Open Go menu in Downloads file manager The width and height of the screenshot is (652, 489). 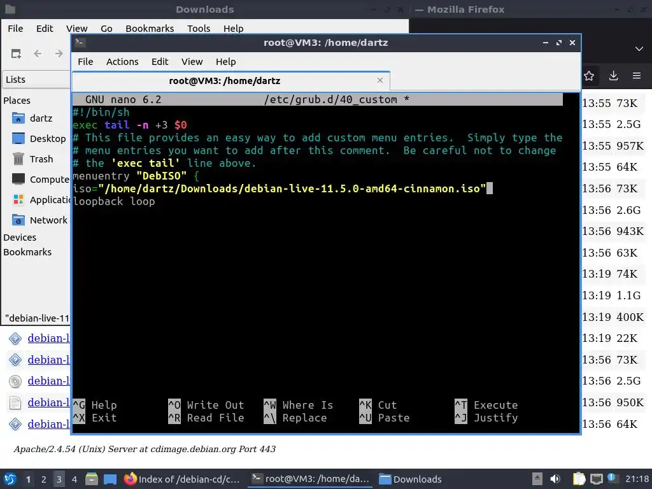click(106, 28)
